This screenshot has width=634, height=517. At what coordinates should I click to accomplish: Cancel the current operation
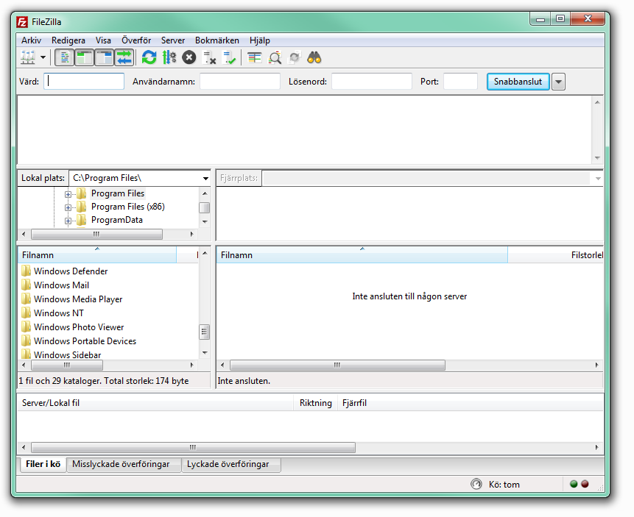[x=189, y=57]
